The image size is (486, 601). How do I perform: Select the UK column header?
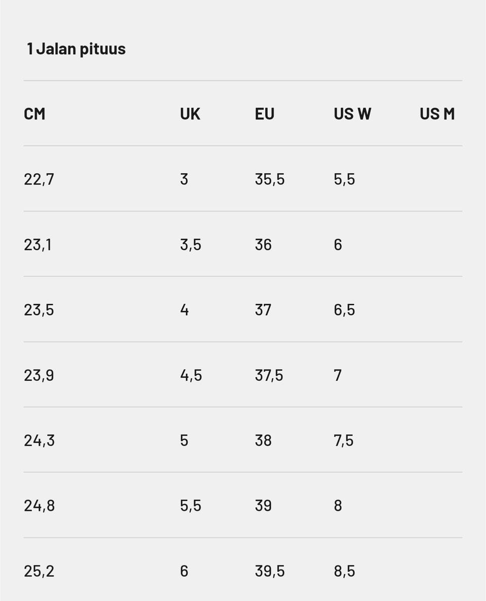click(x=190, y=114)
